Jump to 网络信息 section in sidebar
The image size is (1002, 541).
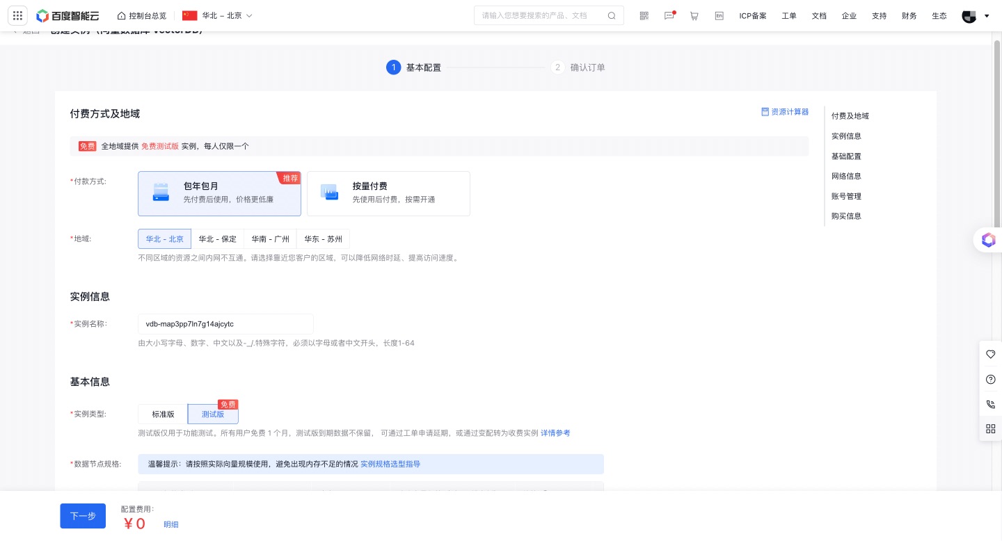tap(845, 176)
